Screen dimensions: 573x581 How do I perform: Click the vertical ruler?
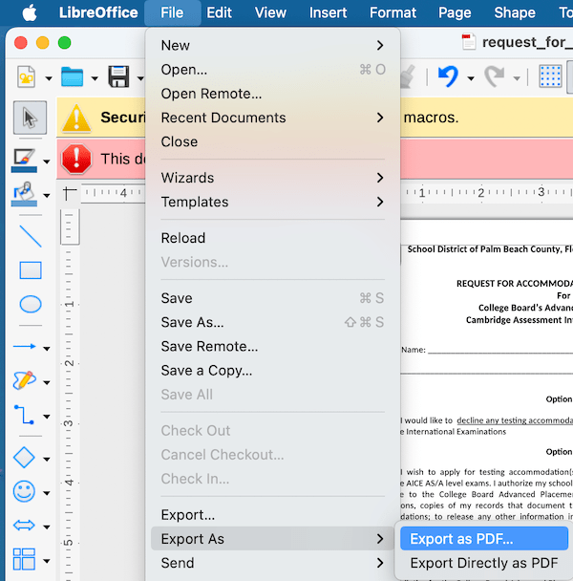point(70,393)
